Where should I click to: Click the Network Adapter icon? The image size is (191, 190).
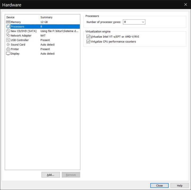[8, 35]
